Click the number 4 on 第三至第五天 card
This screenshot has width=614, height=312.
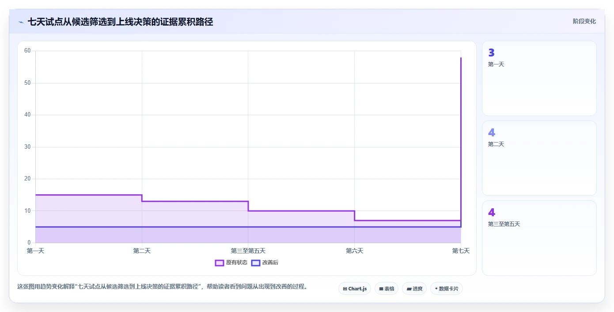pos(492,213)
